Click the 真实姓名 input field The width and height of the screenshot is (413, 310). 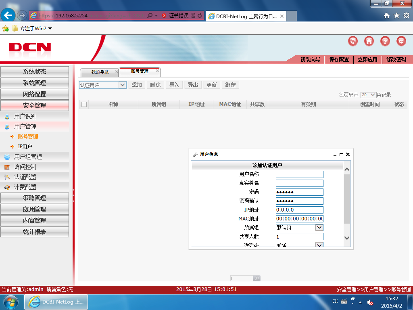tap(300, 183)
